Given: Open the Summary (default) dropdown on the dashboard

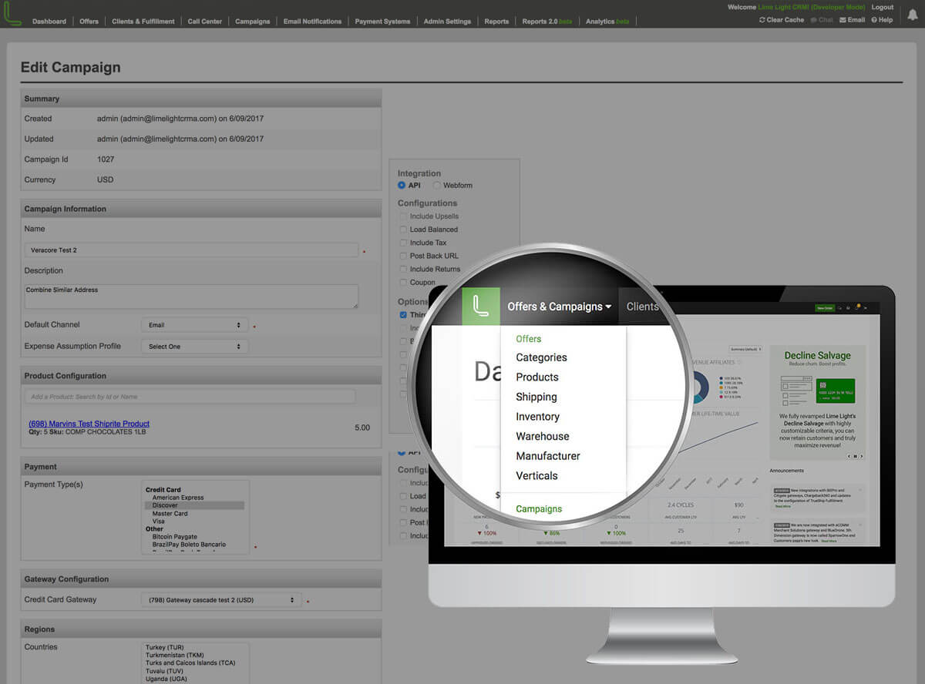Looking at the screenshot, I should point(745,349).
